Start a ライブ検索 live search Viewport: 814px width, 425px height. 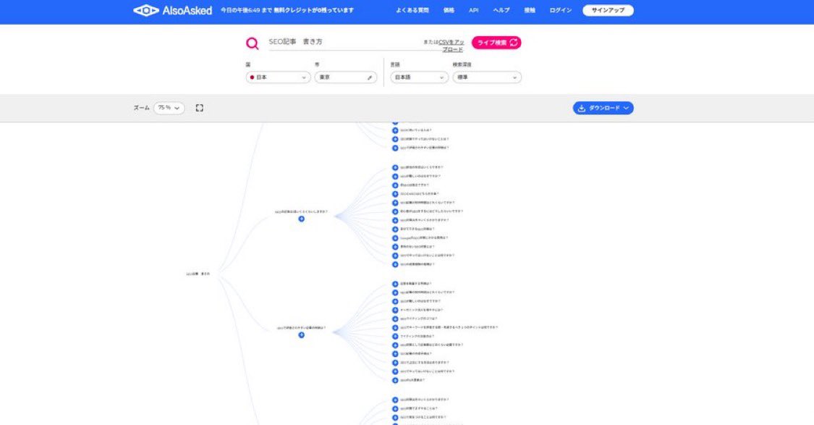[x=496, y=43]
